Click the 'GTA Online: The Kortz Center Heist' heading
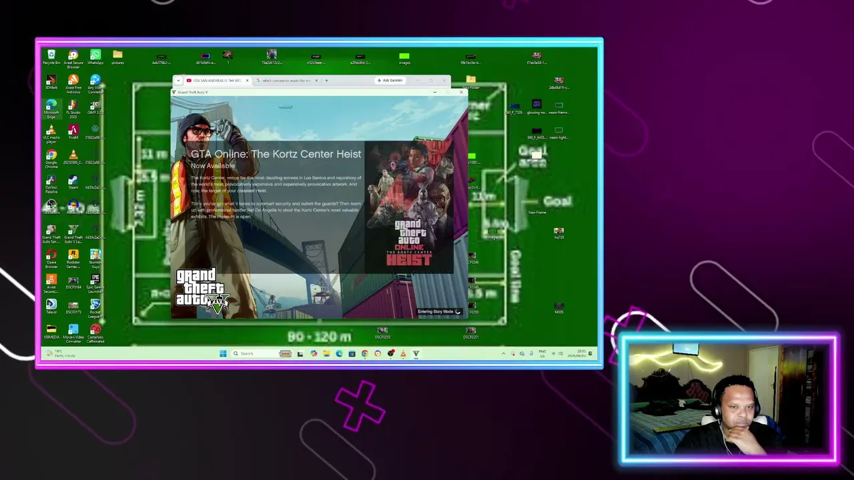Viewport: 854px width, 480px height. tap(276, 154)
